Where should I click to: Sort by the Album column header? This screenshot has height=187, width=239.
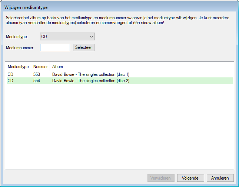tap(142, 67)
